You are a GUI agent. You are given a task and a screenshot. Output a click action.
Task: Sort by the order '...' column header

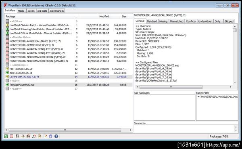click(76, 17)
